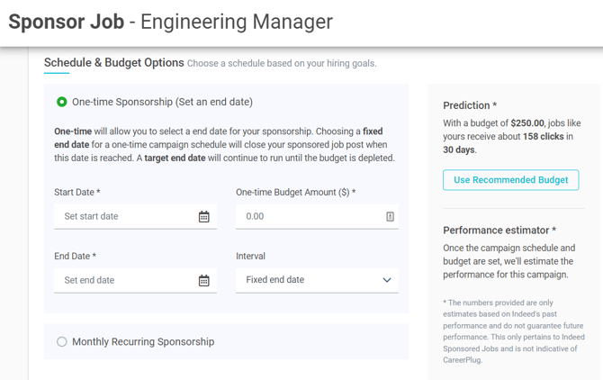Screen dimensions: 603x380
Task: Click the One-time sponsorship description paragraph
Action: (224, 145)
